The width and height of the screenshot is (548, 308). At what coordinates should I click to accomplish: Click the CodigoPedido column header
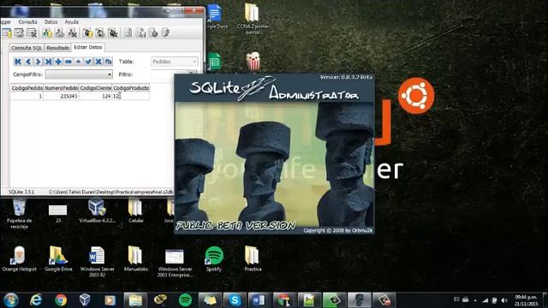27,88
